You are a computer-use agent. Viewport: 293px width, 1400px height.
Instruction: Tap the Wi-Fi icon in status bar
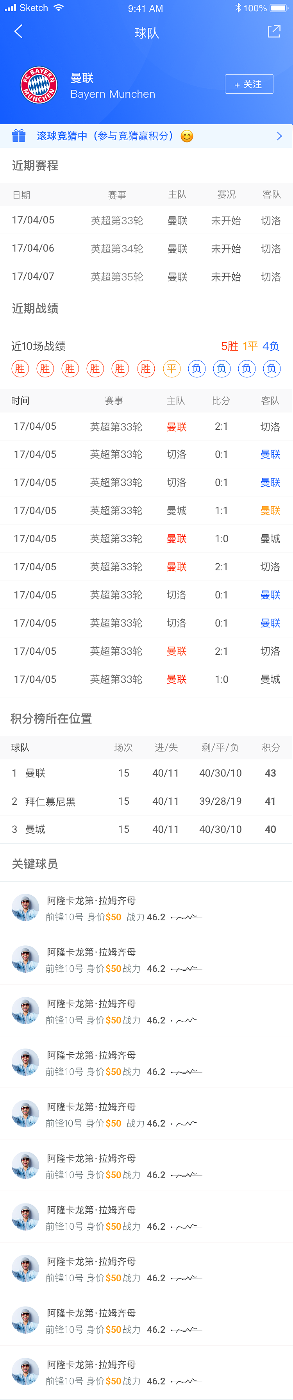(58, 8)
